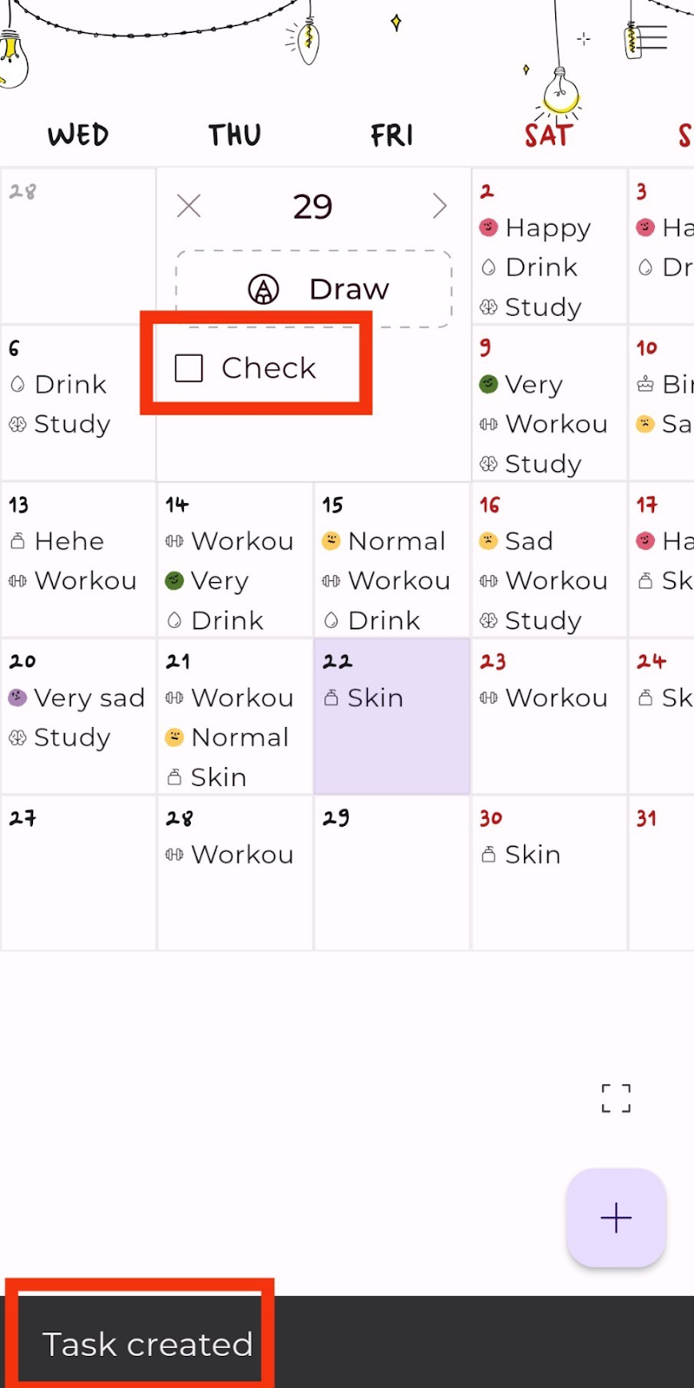Tick the Check task checkbox

tap(189, 368)
